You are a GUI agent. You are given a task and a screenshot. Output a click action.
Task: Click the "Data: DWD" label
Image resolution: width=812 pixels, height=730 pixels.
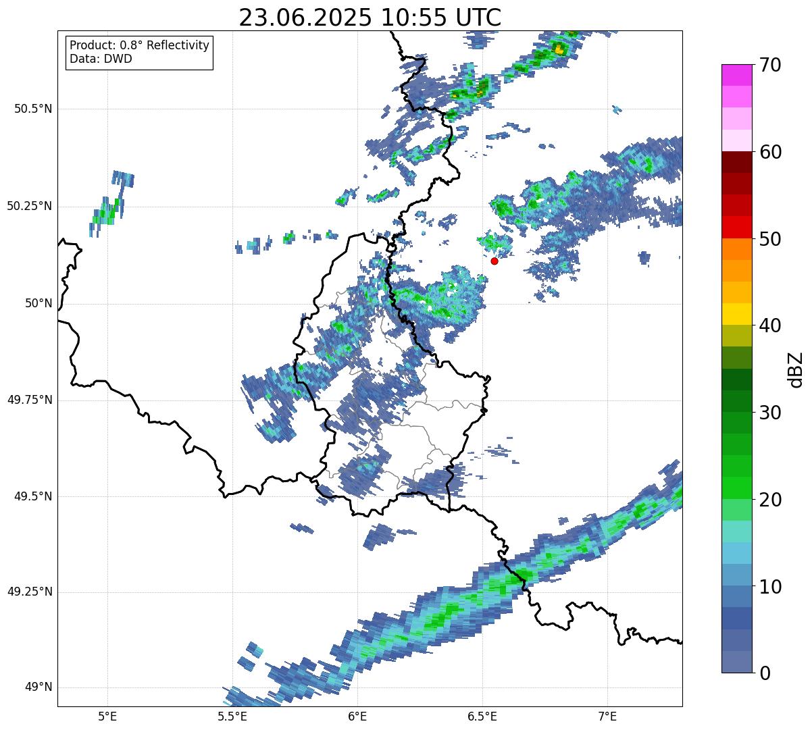101,59
